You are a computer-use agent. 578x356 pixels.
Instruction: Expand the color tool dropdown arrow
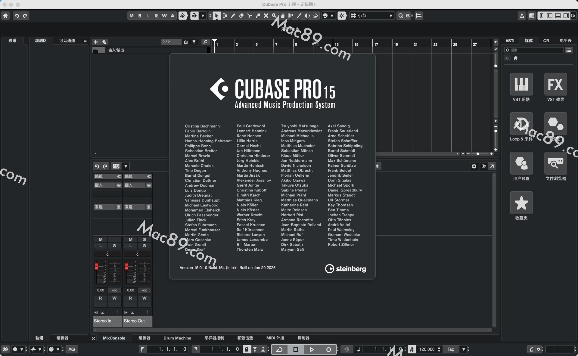point(332,16)
